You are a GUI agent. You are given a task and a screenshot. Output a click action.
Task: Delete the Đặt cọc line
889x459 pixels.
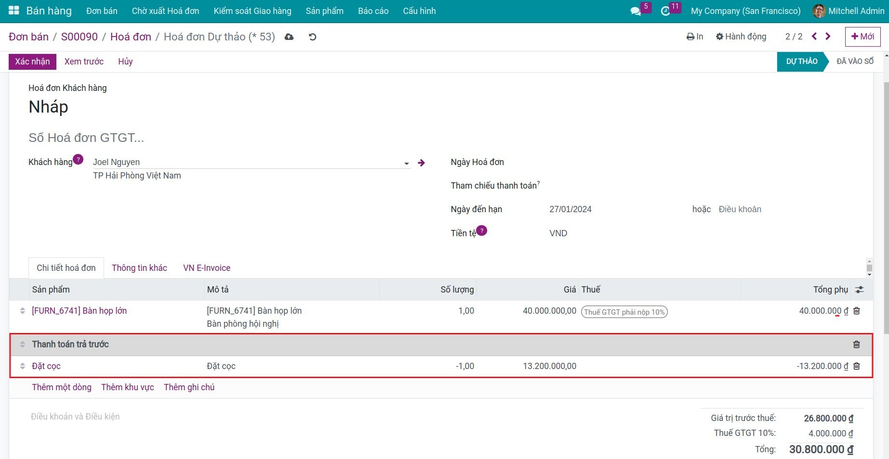pyautogui.click(x=856, y=366)
